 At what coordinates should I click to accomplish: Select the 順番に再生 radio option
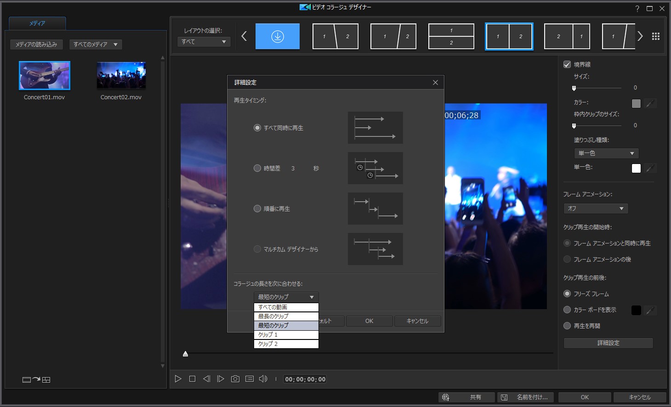coord(257,209)
